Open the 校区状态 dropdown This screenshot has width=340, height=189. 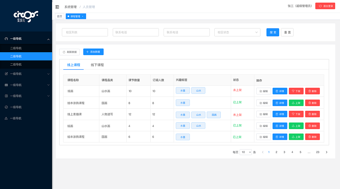click(x=237, y=32)
